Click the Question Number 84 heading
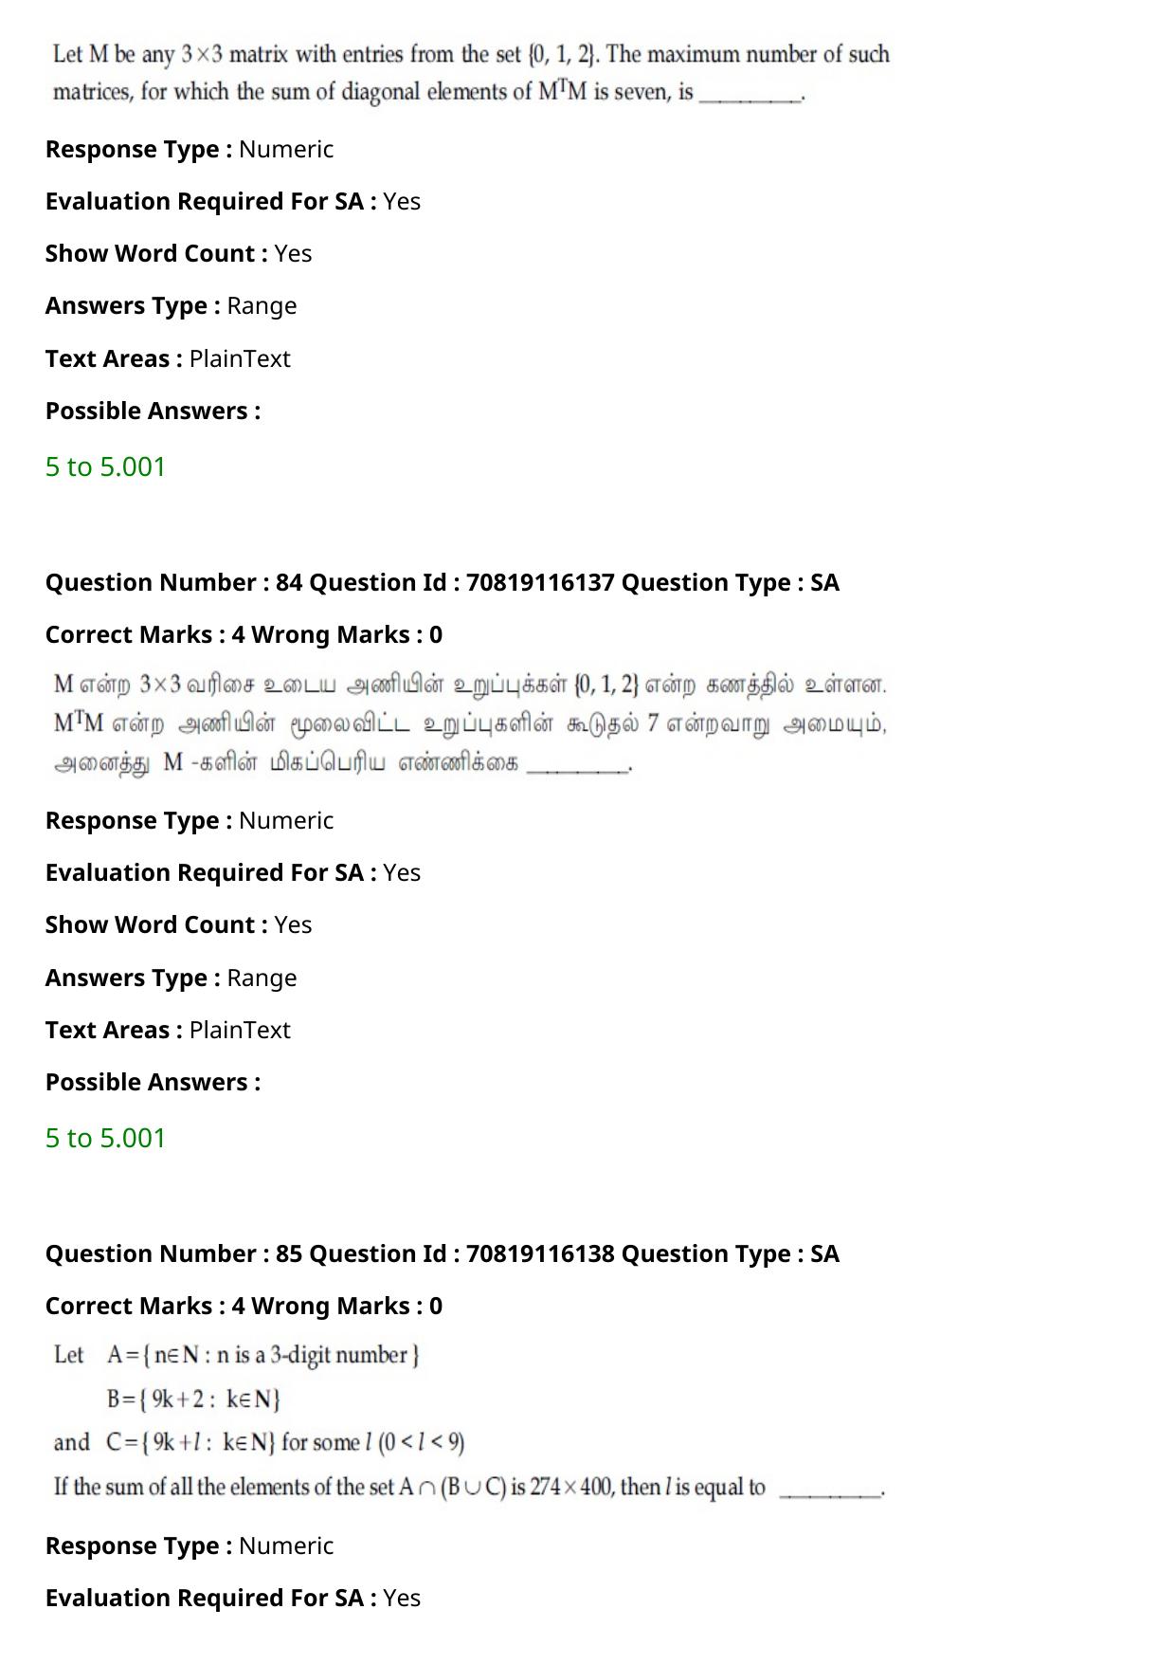This screenshot has width=1175, height=1664. point(443,582)
